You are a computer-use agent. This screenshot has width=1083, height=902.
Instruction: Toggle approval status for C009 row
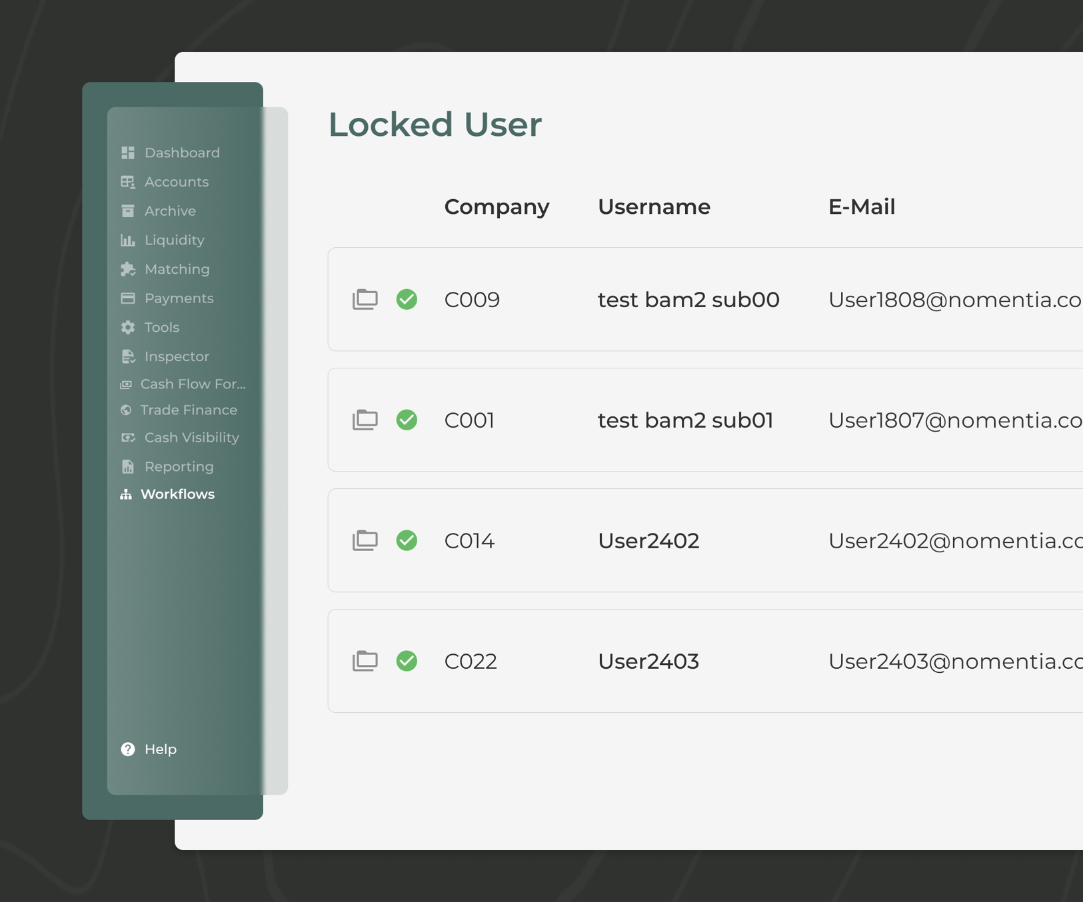(x=407, y=300)
